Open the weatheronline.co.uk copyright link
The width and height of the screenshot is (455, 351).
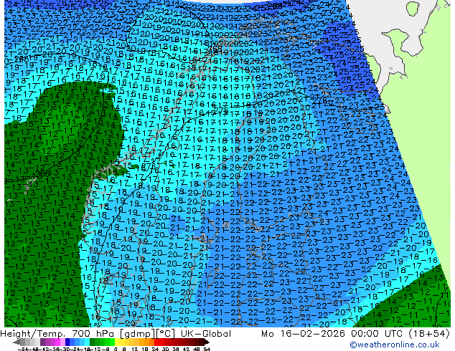395,345
